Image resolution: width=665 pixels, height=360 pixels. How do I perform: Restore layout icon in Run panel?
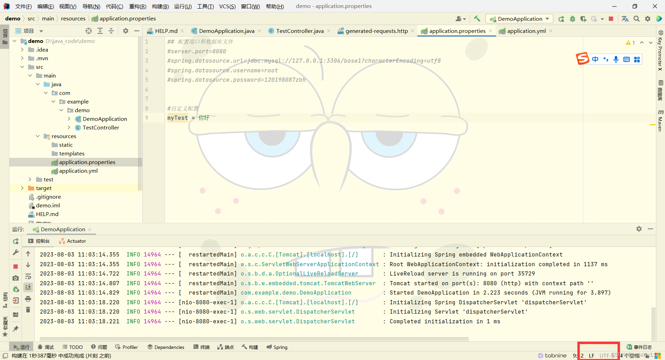pos(16,315)
